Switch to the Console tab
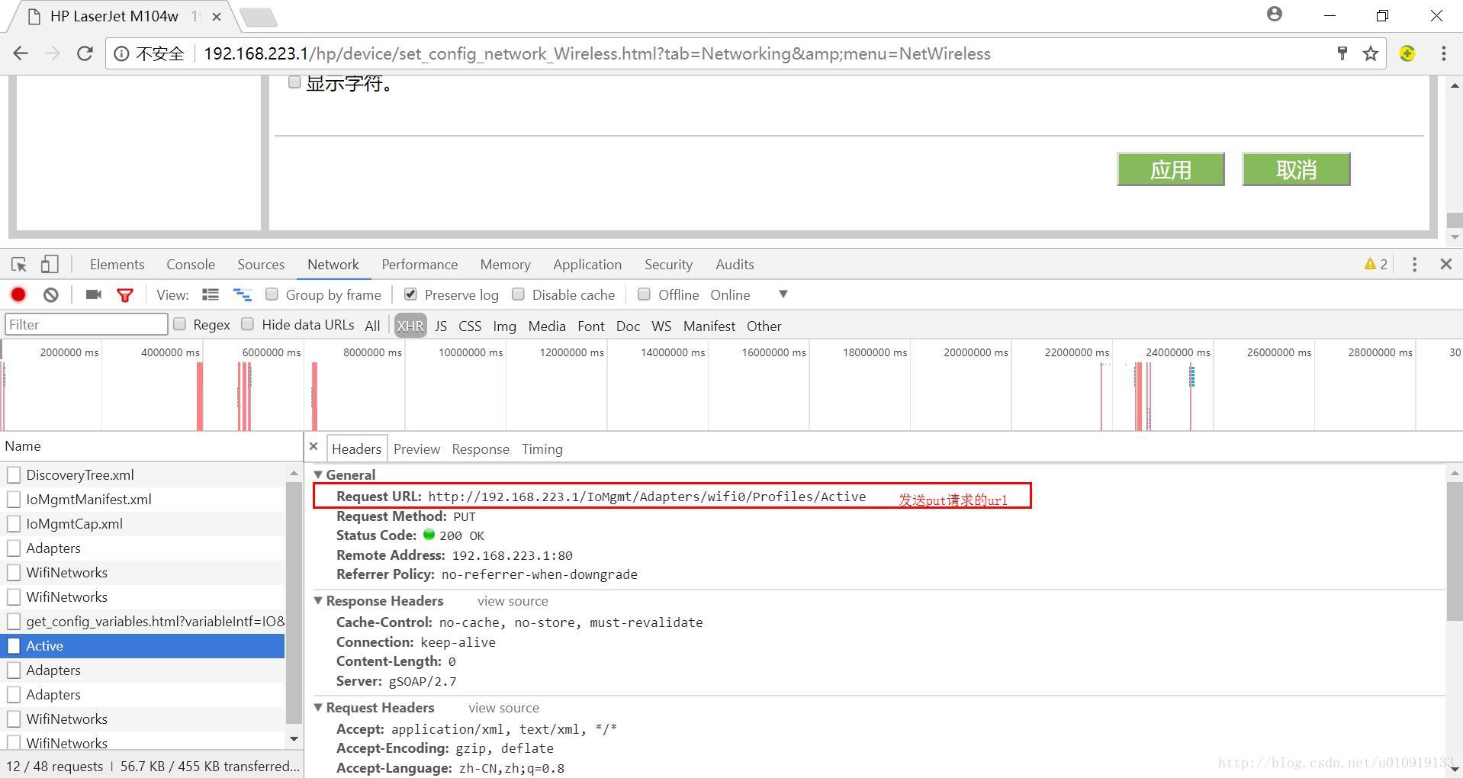 pos(191,265)
